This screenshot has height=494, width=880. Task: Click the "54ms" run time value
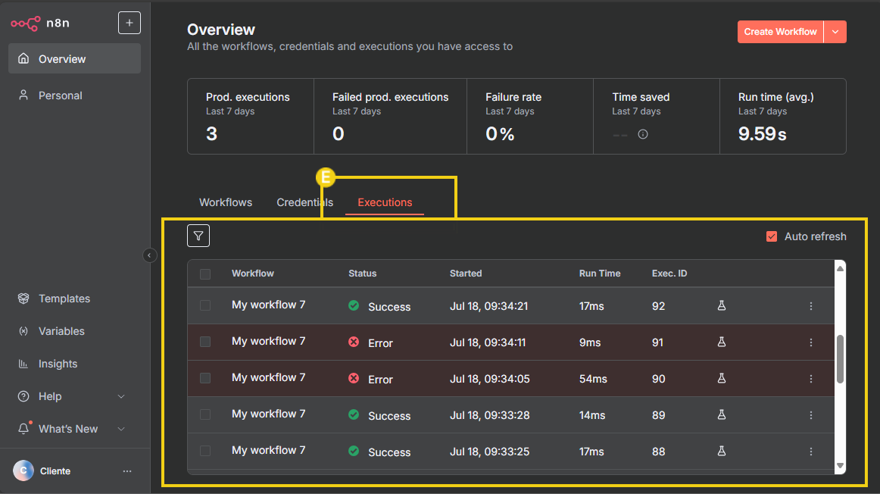point(593,379)
